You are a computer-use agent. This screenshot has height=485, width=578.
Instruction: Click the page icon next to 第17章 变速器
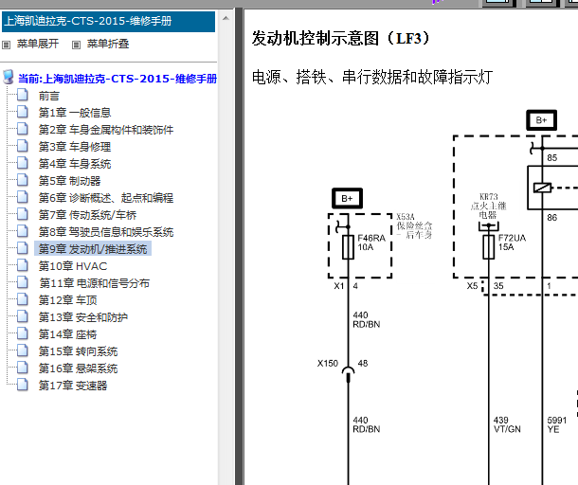point(23,385)
